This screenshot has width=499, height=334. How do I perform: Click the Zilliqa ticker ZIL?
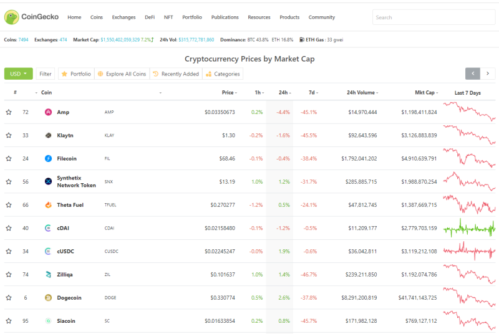(107, 275)
